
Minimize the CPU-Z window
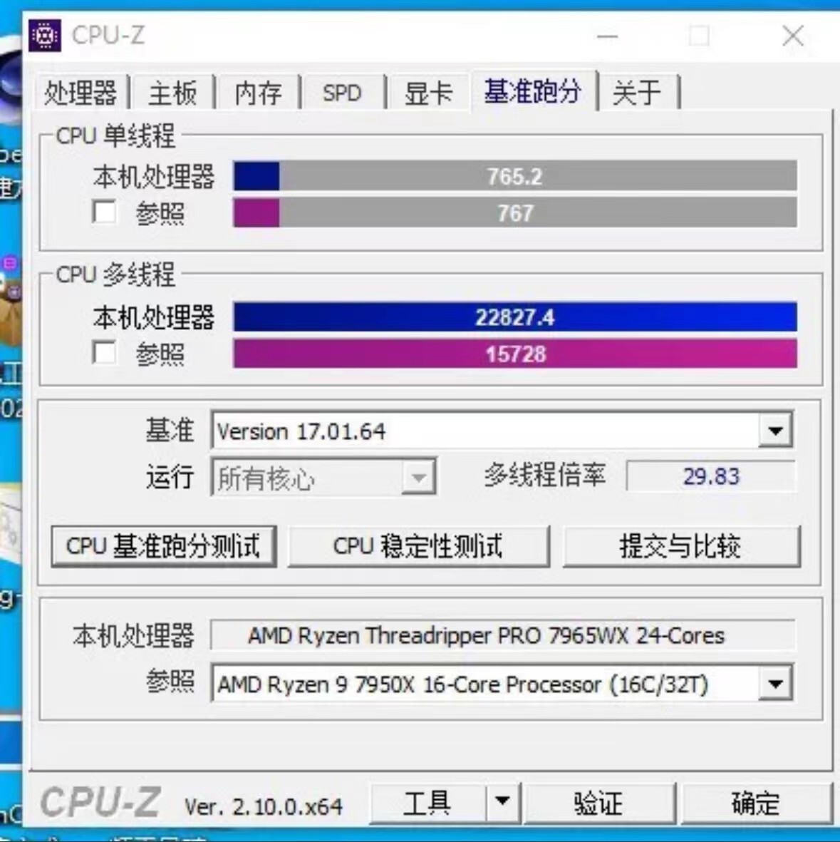pos(607,36)
